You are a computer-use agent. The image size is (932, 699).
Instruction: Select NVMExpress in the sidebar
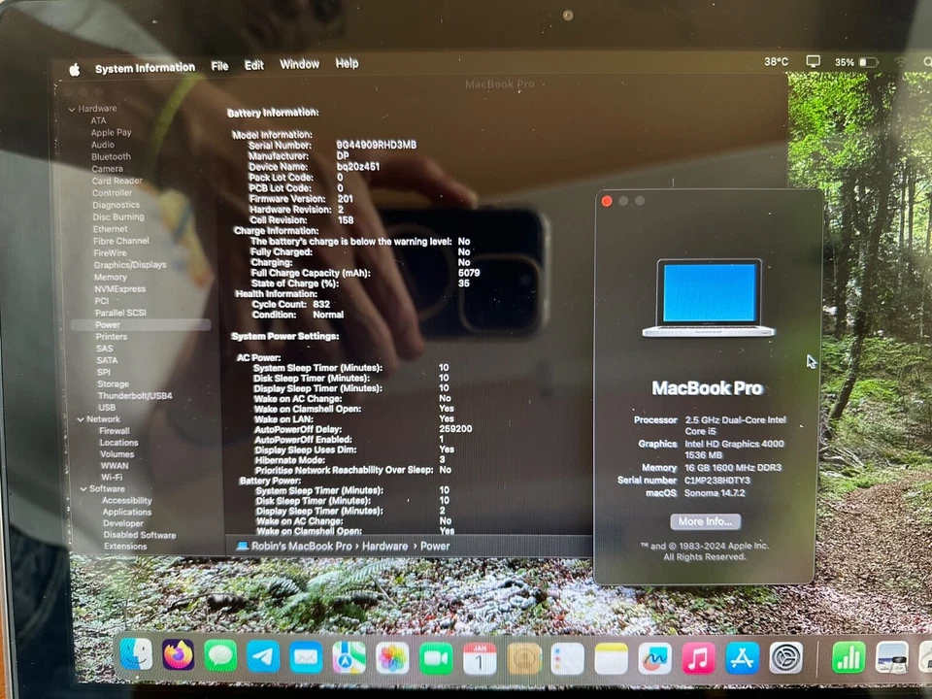(x=120, y=289)
